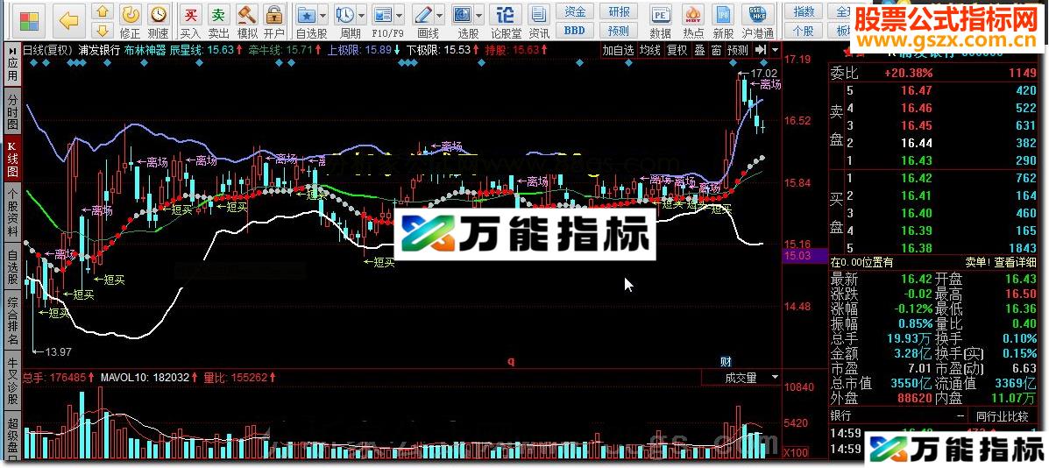Toggle 叠 overlay mode on chart

point(699,50)
